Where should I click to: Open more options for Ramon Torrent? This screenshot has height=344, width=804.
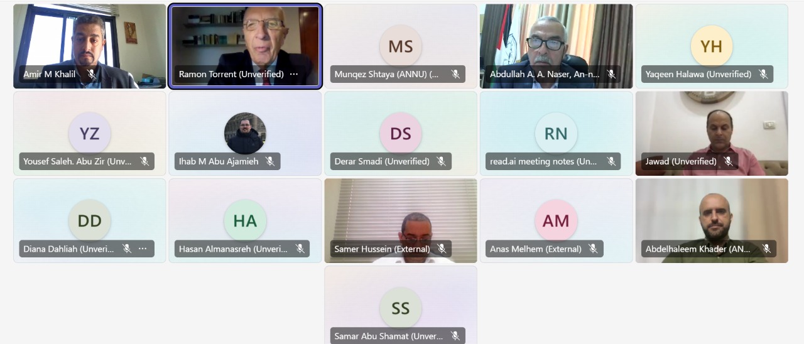pos(294,74)
